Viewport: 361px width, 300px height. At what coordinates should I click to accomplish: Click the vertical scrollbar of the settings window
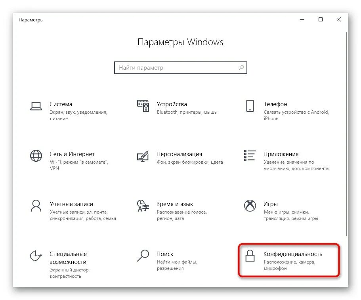click(x=346, y=134)
